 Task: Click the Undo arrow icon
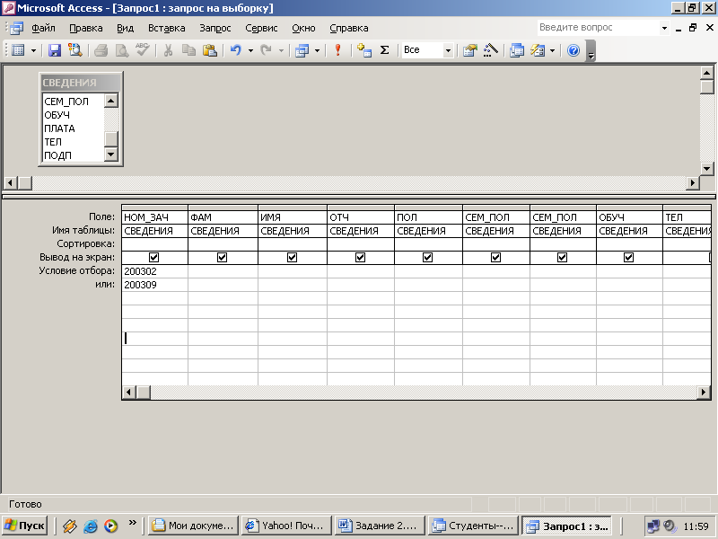pyautogui.click(x=236, y=50)
